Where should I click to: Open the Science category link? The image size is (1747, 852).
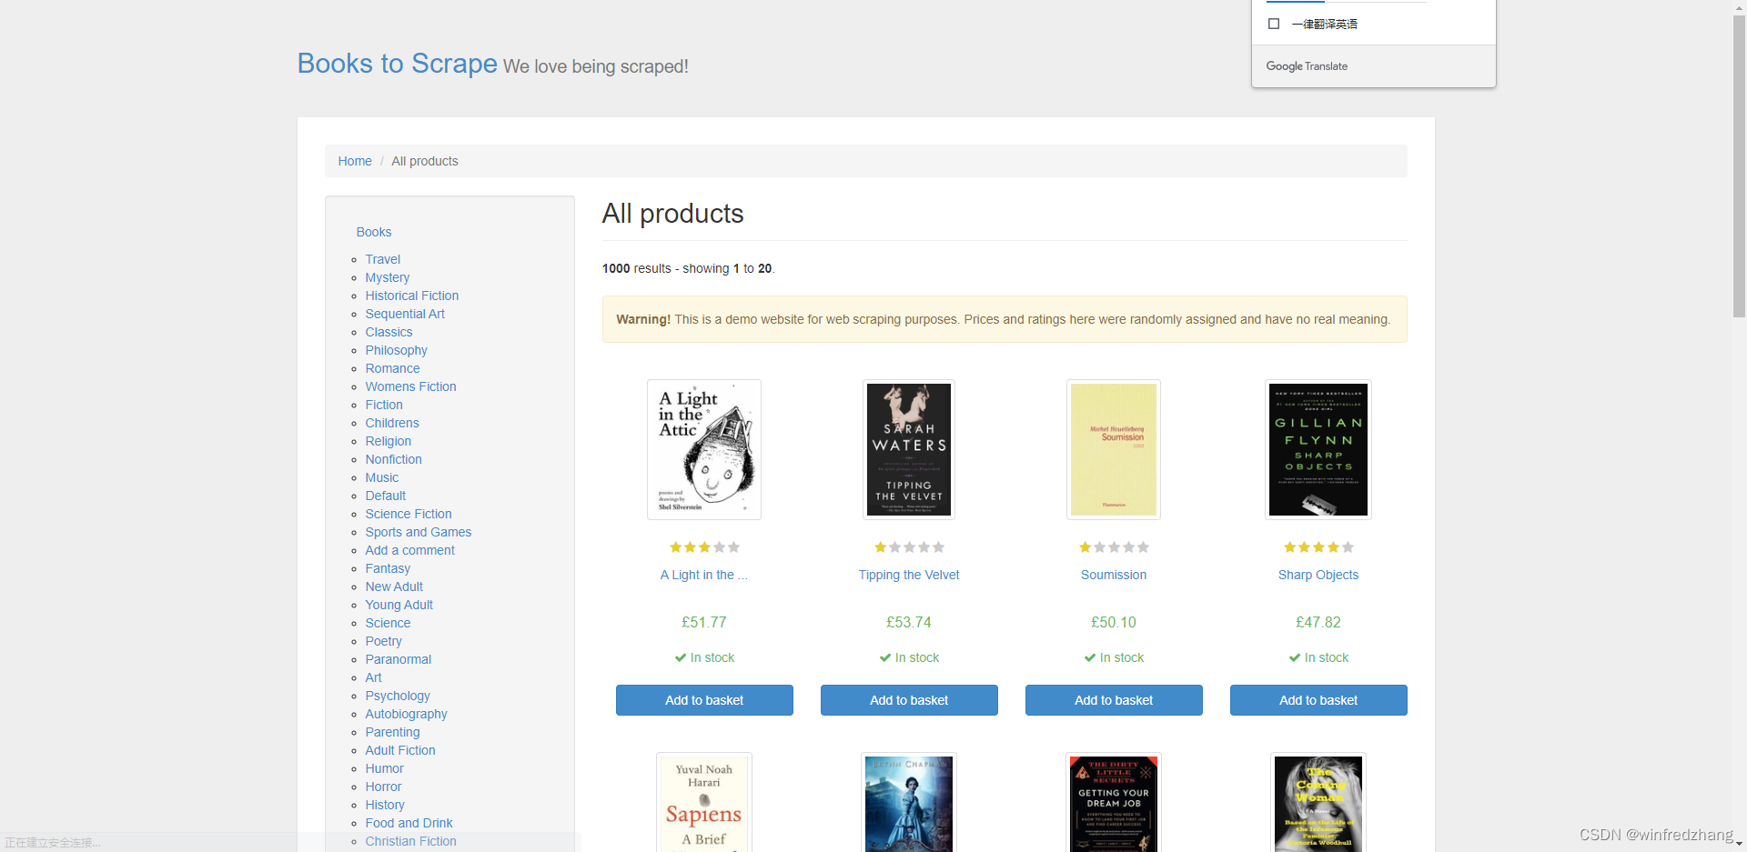(x=389, y=623)
